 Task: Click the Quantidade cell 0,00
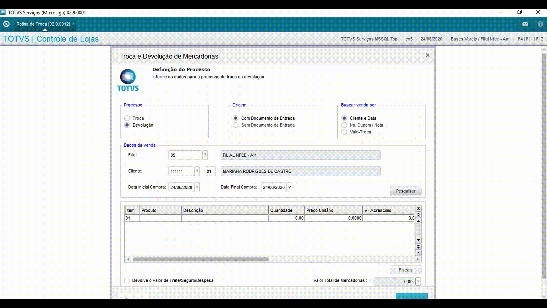pyautogui.click(x=287, y=218)
